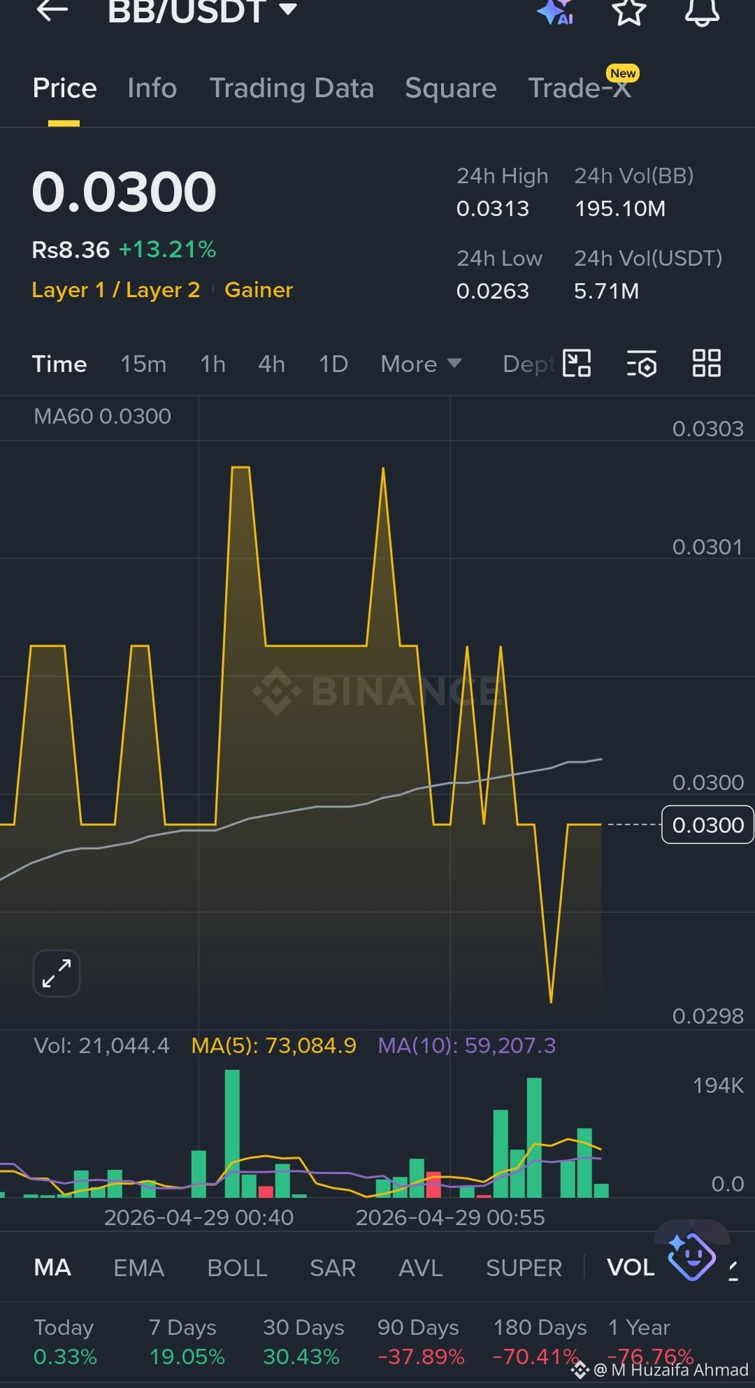The height and width of the screenshot is (1388, 755).
Task: Tap the tallest green volume bar
Action: 232,1133
